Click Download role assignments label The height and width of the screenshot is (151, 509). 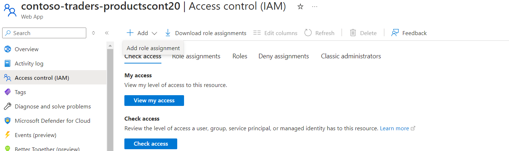pyautogui.click(x=211, y=33)
